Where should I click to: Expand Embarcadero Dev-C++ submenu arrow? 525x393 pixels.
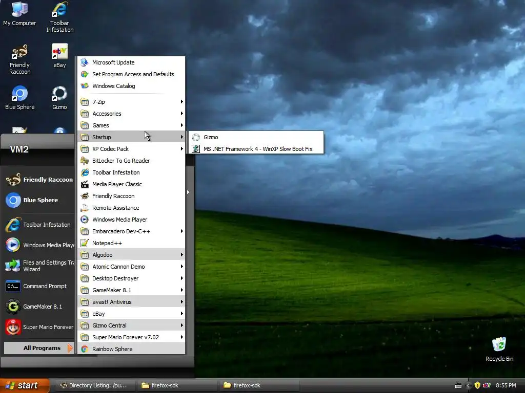(x=181, y=231)
